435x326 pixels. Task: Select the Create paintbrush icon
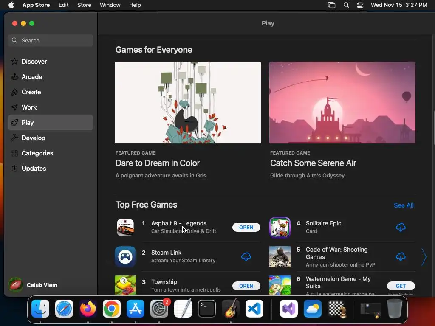(x=14, y=92)
